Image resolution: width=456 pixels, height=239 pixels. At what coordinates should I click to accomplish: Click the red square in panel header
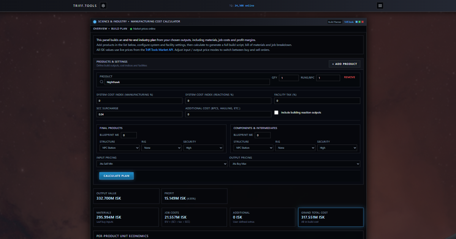tap(363, 22)
